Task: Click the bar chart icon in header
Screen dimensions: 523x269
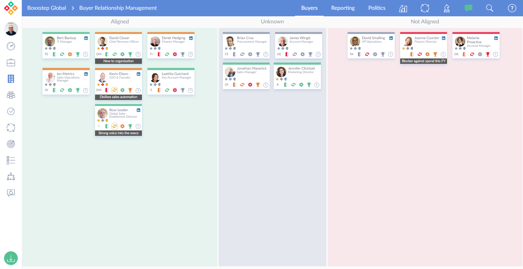Action: coord(403,8)
